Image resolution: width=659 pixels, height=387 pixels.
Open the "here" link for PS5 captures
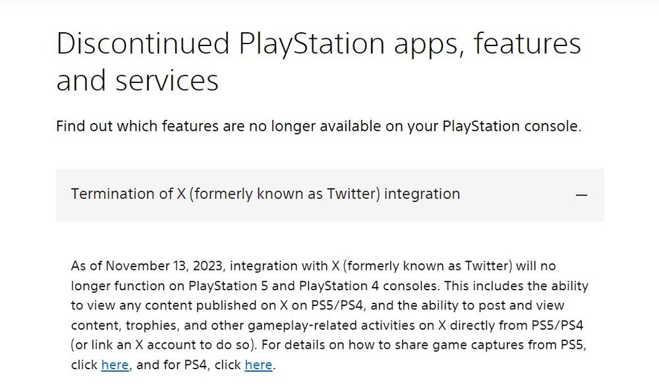[115, 364]
